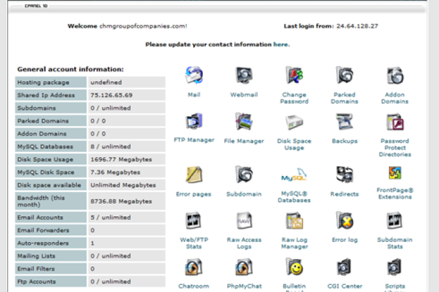The image size is (439, 292).
Task: Click the Addon Domains icon
Action: (x=395, y=77)
